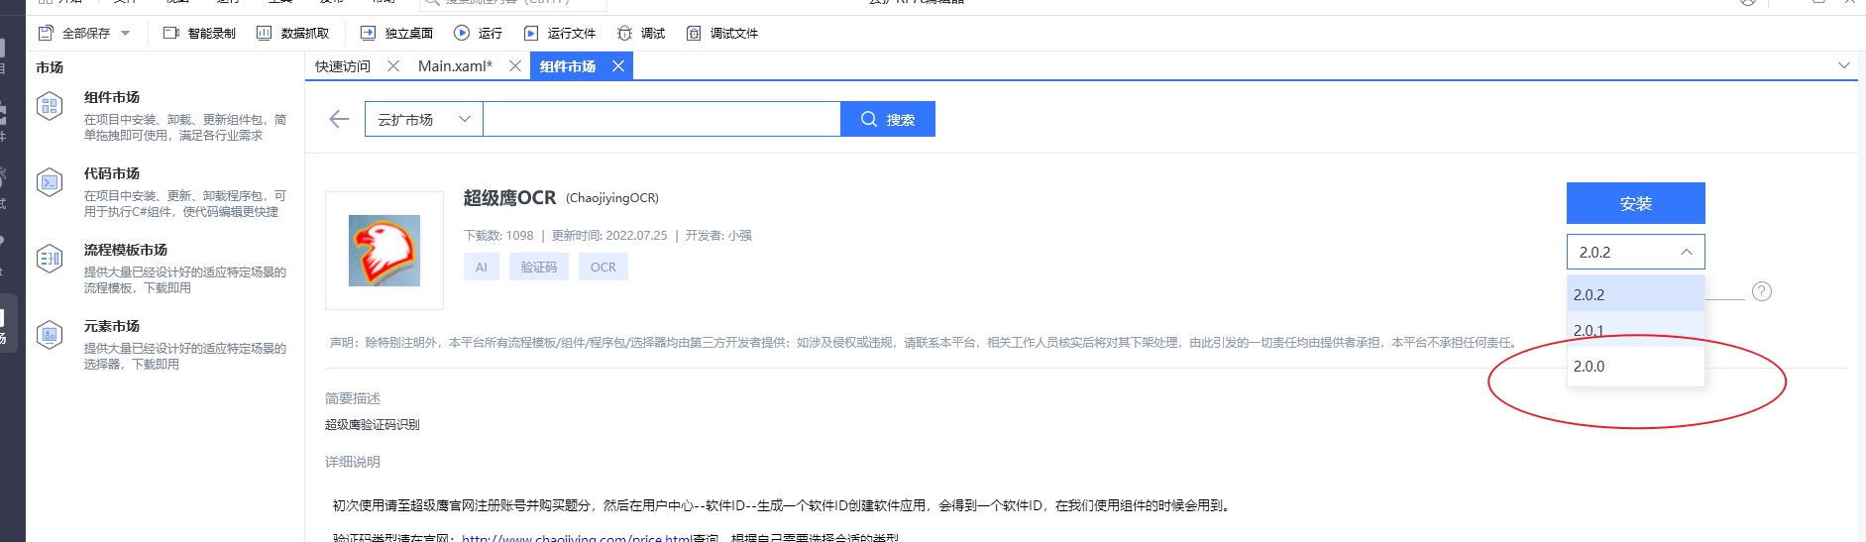Image resolution: width=1866 pixels, height=542 pixels.
Task: Switch to the 快速访问 tab
Action: click(x=343, y=66)
